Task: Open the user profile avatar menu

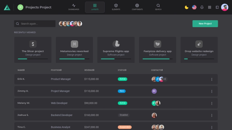Action: pyautogui.click(x=225, y=7)
